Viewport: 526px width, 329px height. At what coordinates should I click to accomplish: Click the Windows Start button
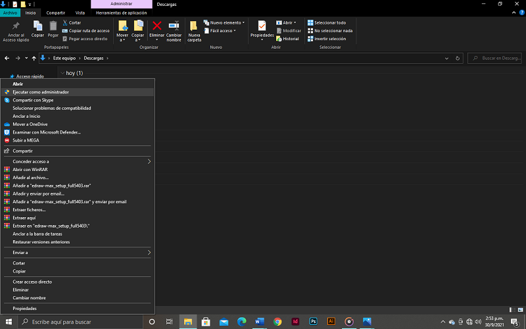pyautogui.click(x=9, y=322)
